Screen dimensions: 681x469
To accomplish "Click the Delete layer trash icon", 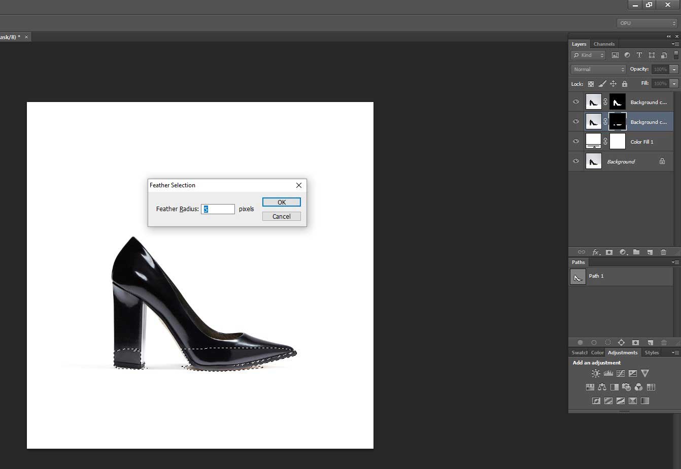I will pos(663,252).
